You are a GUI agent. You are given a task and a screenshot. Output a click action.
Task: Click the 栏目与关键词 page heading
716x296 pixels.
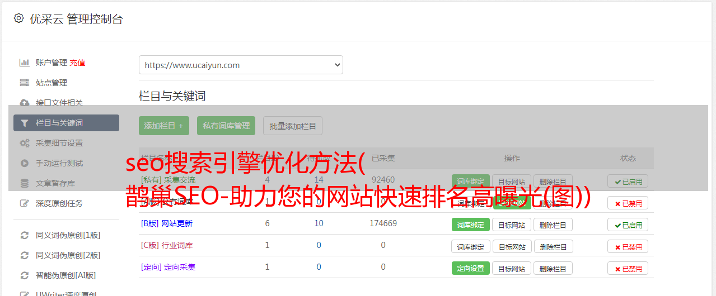[172, 96]
